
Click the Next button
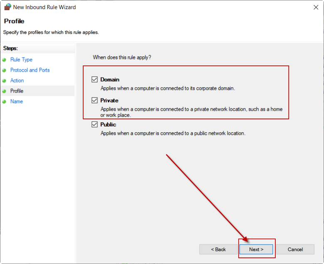tap(256, 249)
